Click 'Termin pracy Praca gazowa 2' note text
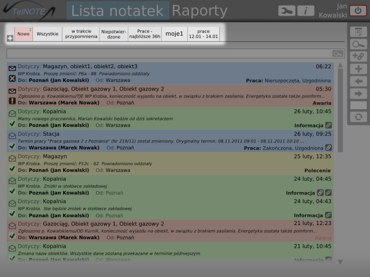This screenshot has height=277, width=370. (161, 141)
